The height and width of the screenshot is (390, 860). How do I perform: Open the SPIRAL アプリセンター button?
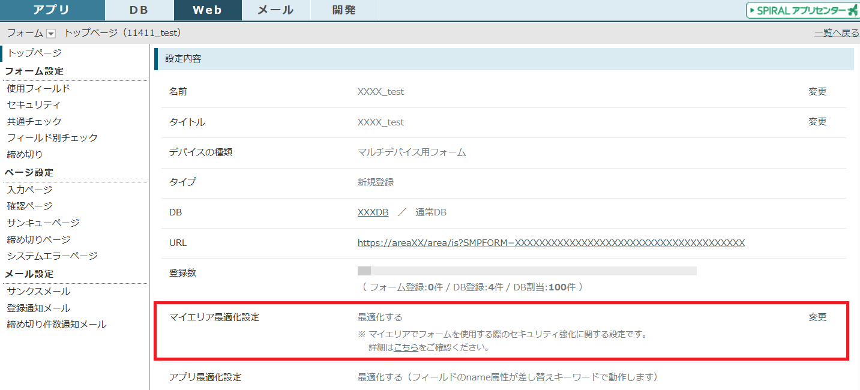[802, 10]
